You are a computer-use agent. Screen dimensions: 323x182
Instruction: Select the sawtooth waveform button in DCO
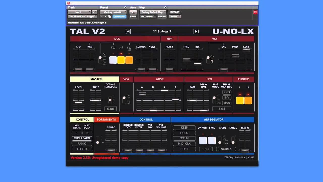coord(121,60)
